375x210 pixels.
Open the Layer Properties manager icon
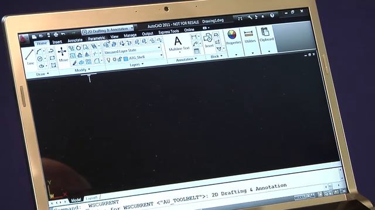[x=106, y=44]
